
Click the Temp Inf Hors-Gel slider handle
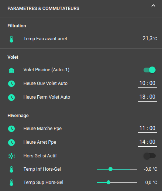pos(111,169)
